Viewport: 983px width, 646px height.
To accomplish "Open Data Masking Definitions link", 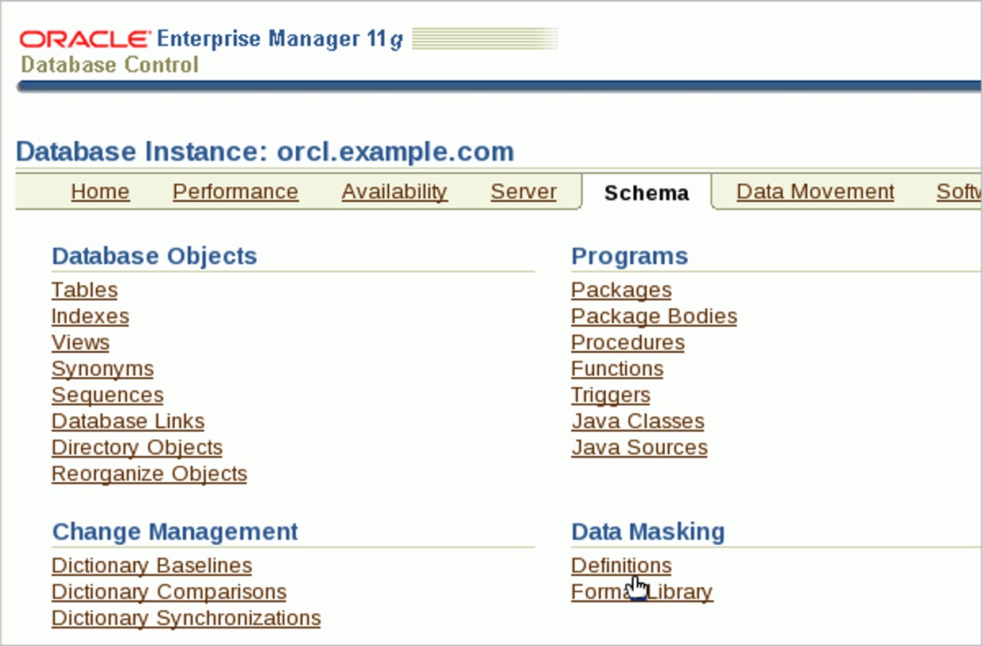I will point(621,566).
